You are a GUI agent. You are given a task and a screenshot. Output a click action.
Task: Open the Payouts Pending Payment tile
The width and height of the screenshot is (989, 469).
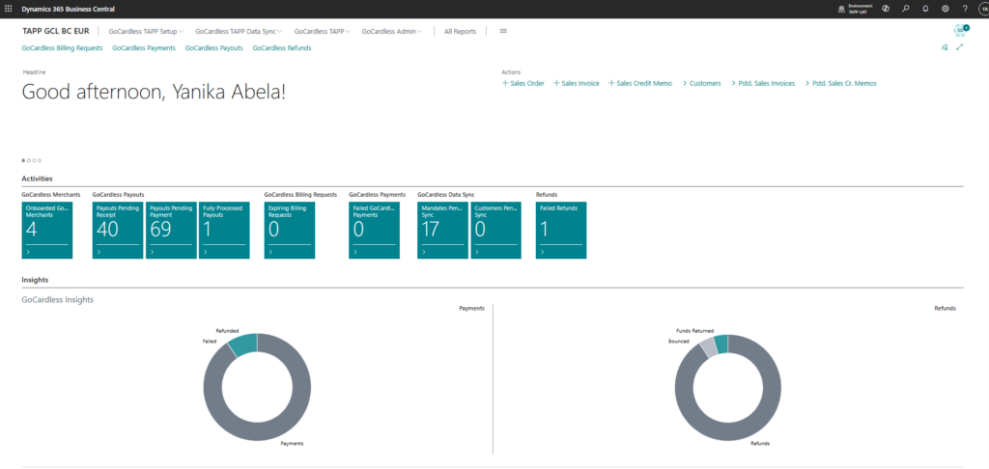pos(171,230)
